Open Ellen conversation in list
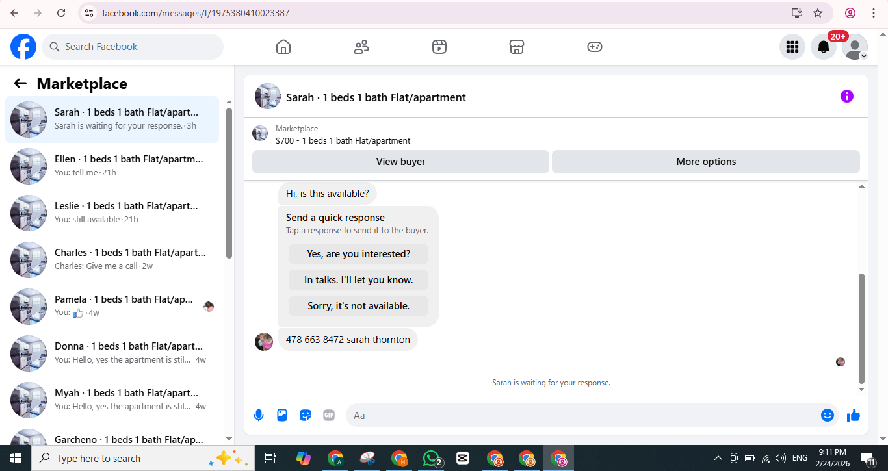 point(112,166)
